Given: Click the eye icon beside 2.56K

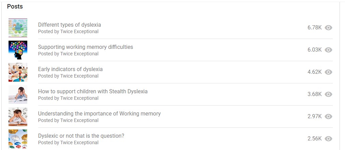Looking at the screenshot, I should [328, 139].
